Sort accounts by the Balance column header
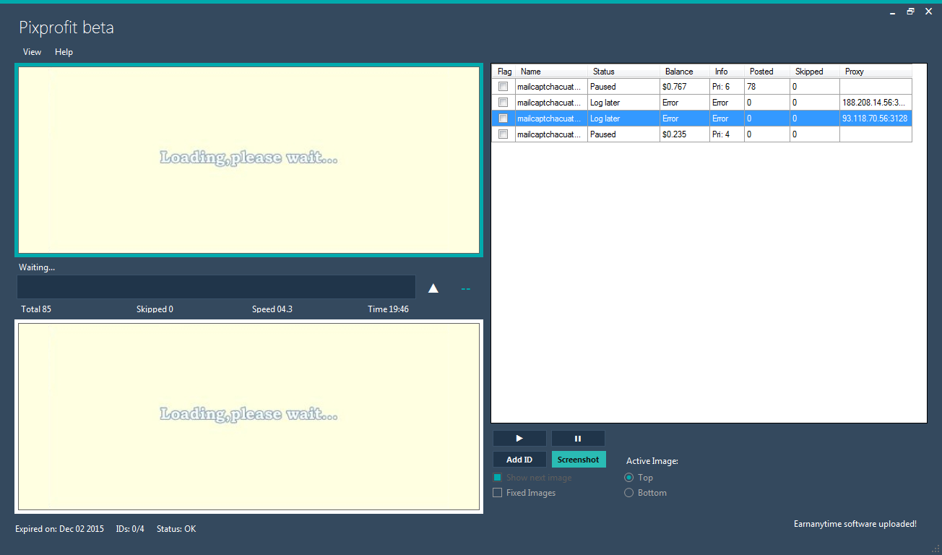The image size is (942, 555). (685, 72)
